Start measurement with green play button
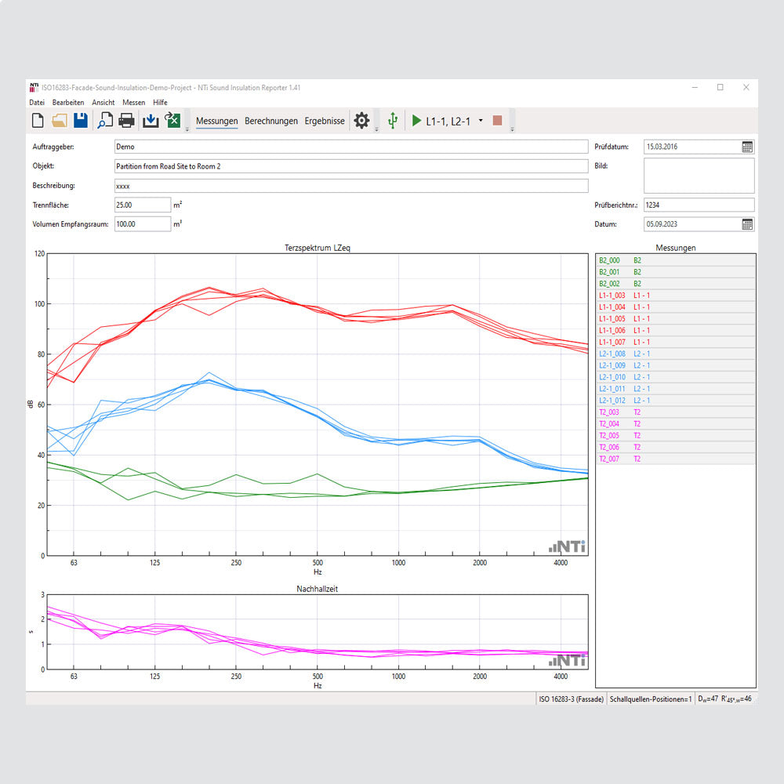The width and height of the screenshot is (784, 784). (416, 121)
